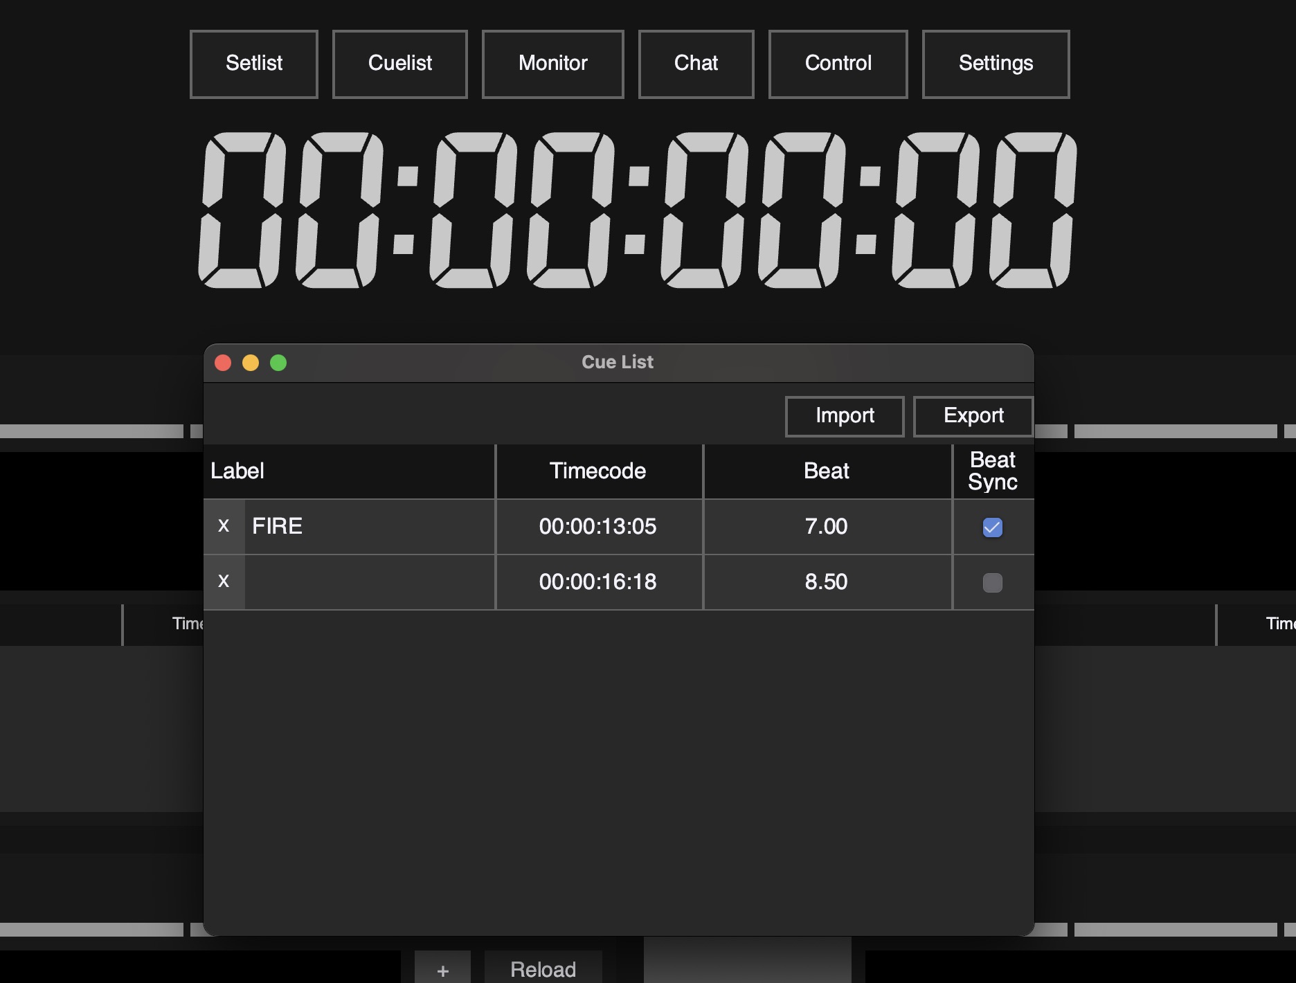Open the Cuelist window button
Screen dimensions: 1296x983
(x=400, y=64)
